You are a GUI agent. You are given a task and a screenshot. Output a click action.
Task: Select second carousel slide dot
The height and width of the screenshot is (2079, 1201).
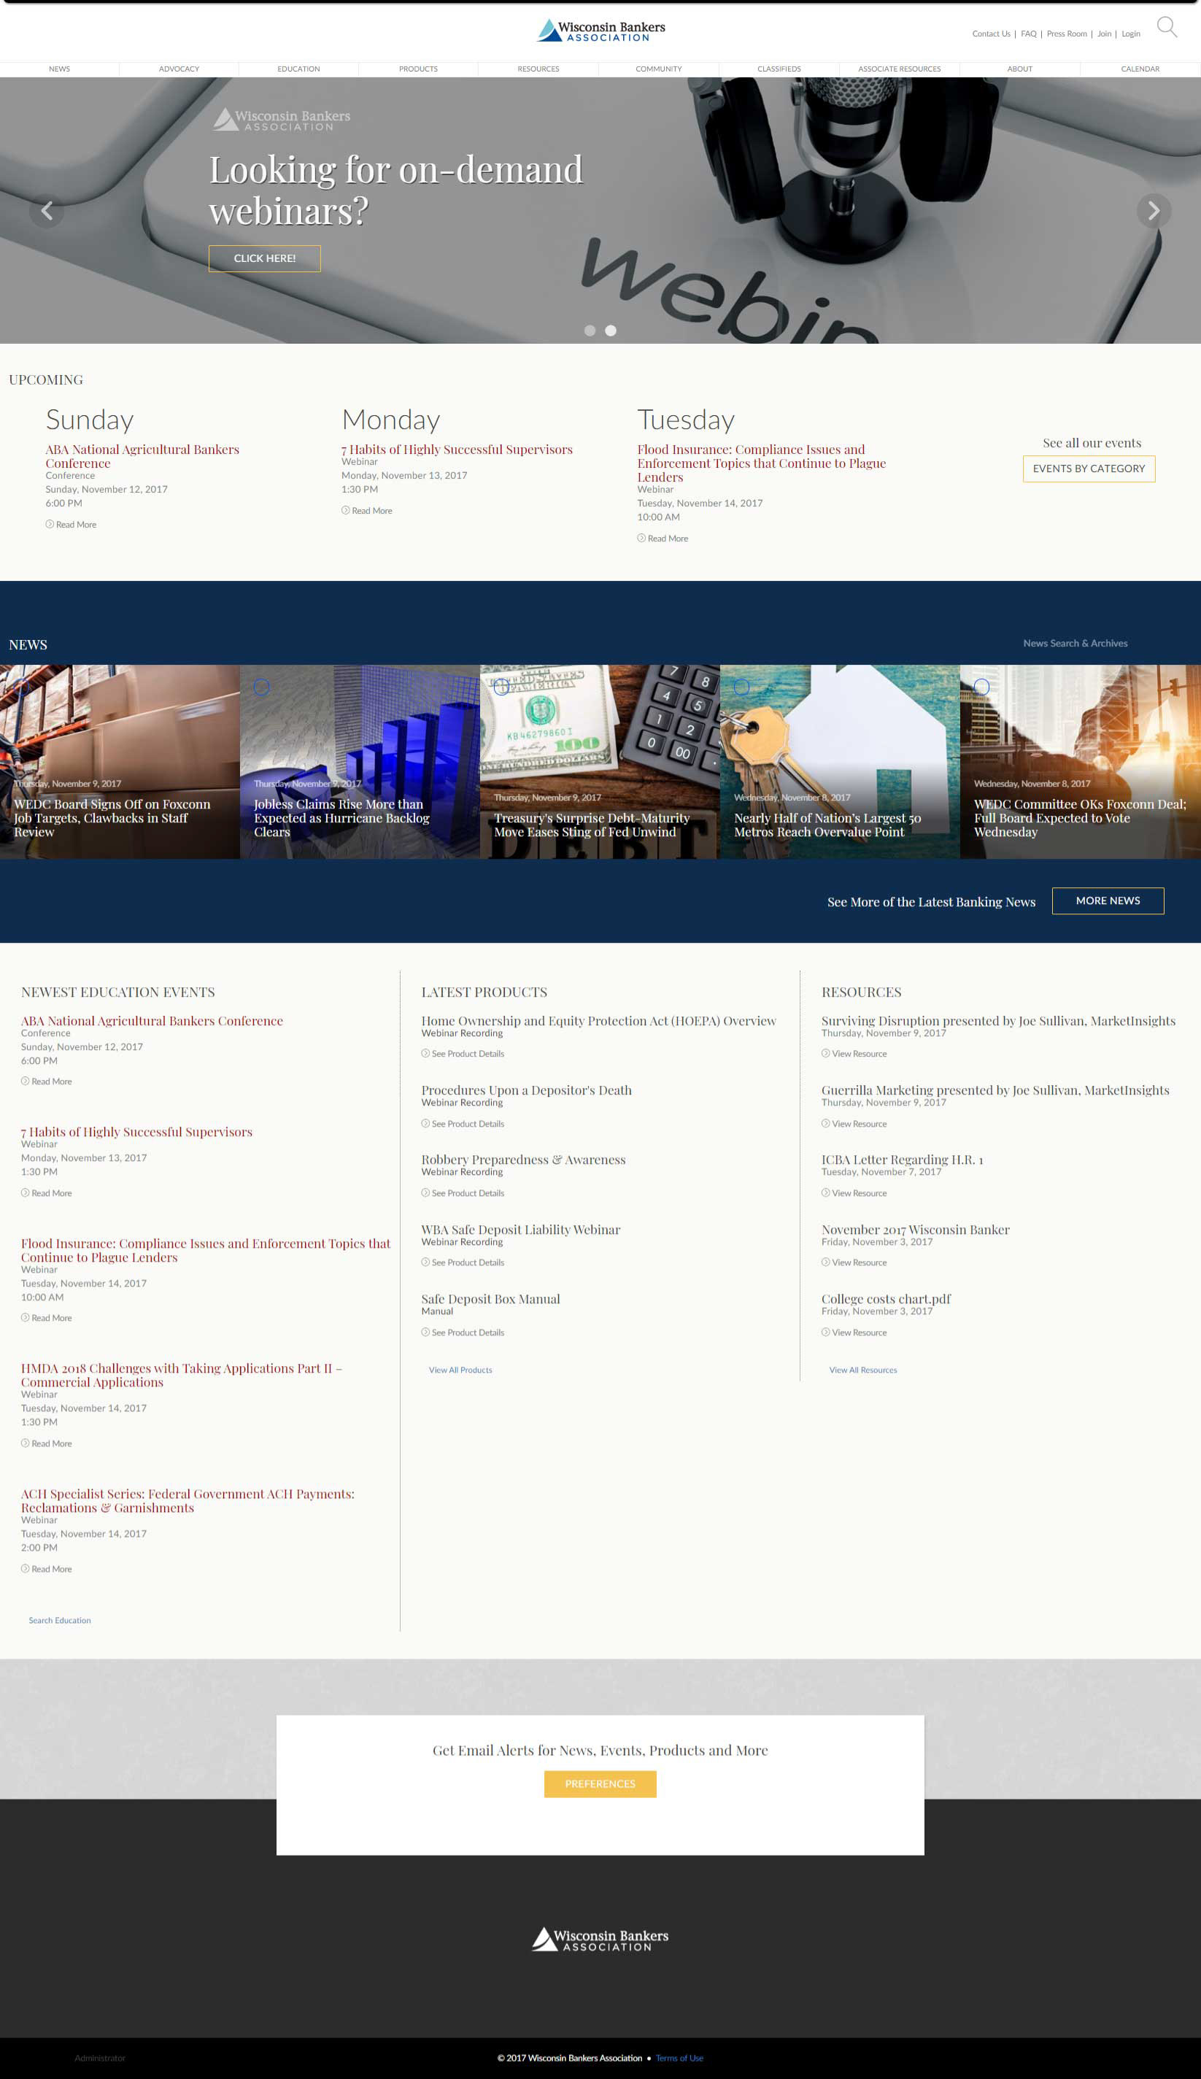pyautogui.click(x=611, y=331)
